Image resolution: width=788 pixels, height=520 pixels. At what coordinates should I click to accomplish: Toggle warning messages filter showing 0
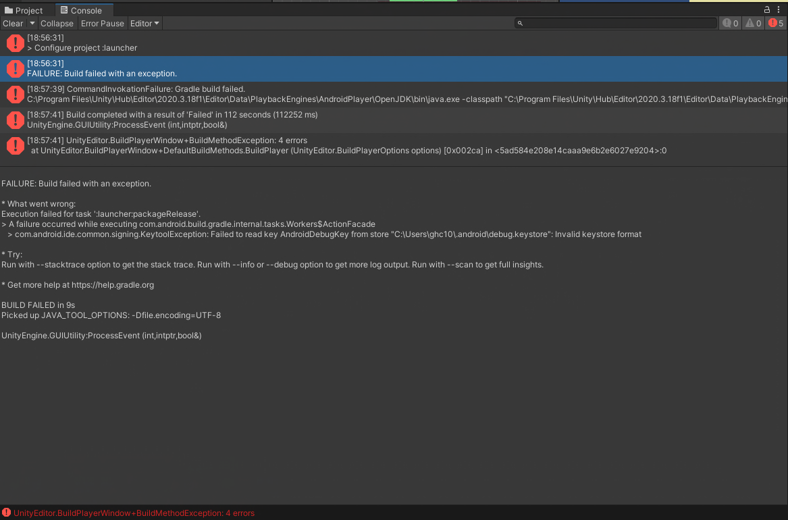(754, 23)
